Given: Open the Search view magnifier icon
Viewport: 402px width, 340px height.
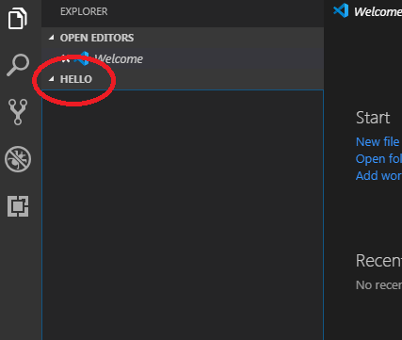Looking at the screenshot, I should (x=18, y=65).
